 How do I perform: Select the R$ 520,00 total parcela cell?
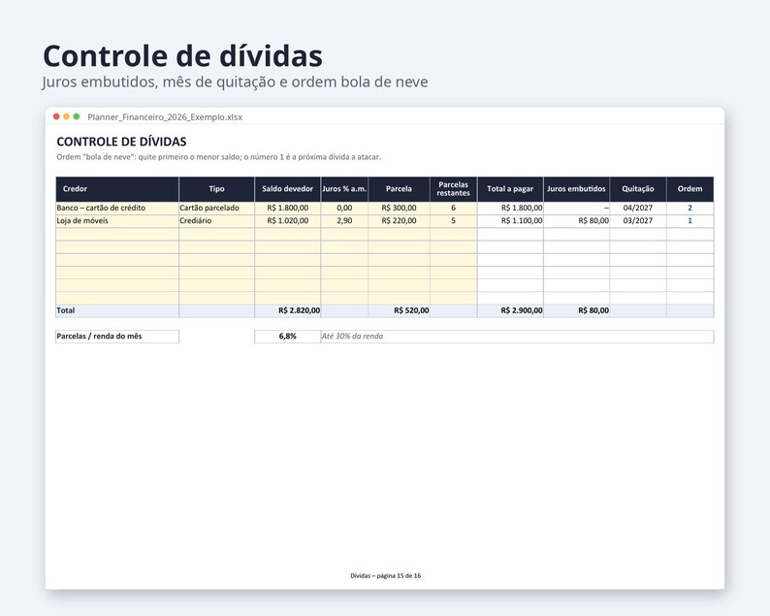[x=399, y=311]
